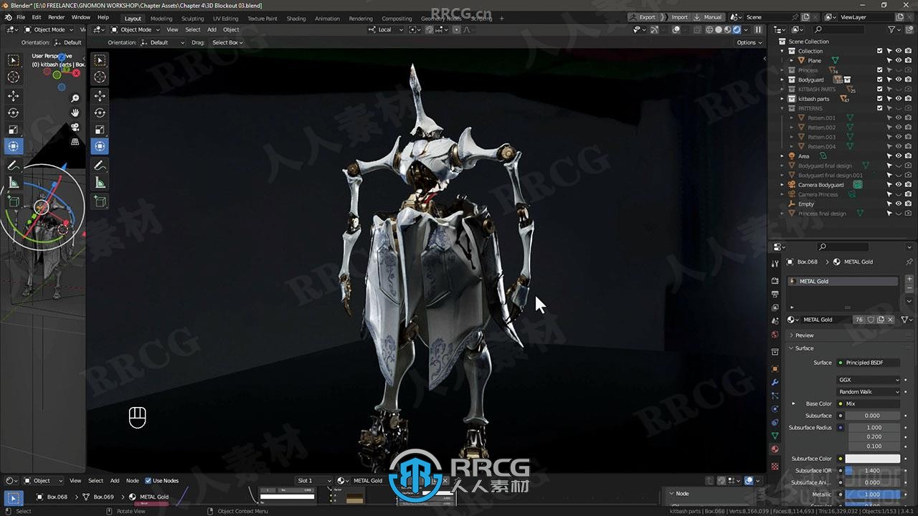
Task: Switch viewport to solid shading mode
Action: tap(719, 30)
